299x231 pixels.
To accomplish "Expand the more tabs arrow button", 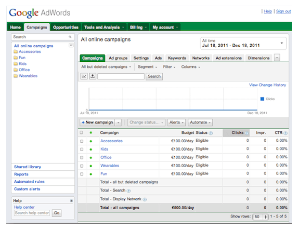I will point(277,58).
